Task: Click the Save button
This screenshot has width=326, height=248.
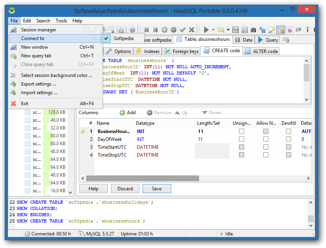Action: pos(157,189)
